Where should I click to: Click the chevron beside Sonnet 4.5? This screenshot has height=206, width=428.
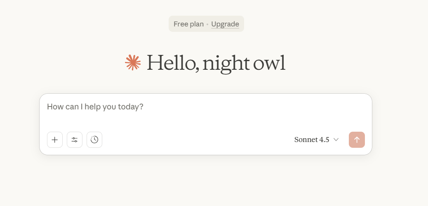tap(336, 140)
